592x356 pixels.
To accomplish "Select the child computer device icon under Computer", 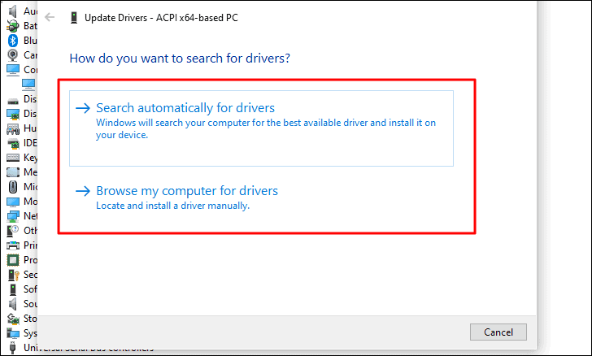I will click(28, 85).
